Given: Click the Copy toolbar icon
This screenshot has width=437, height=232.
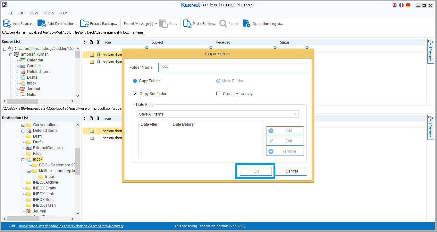Looking at the screenshot, I should click(164, 23).
